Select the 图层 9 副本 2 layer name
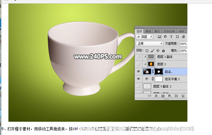The height and width of the screenshot is (135, 212). 162,86
